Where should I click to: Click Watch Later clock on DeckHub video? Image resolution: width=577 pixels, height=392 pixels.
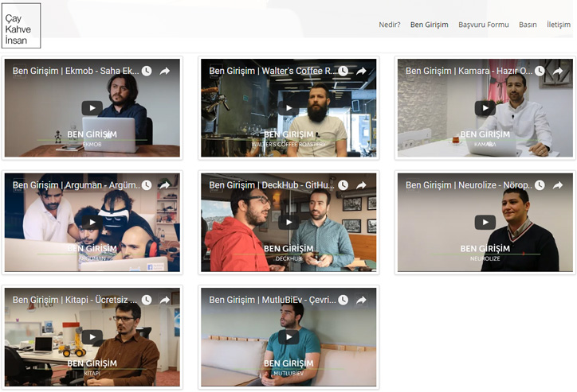pyautogui.click(x=343, y=185)
